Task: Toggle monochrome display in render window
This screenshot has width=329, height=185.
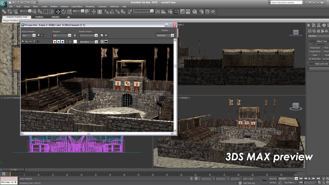Action: click(70, 42)
